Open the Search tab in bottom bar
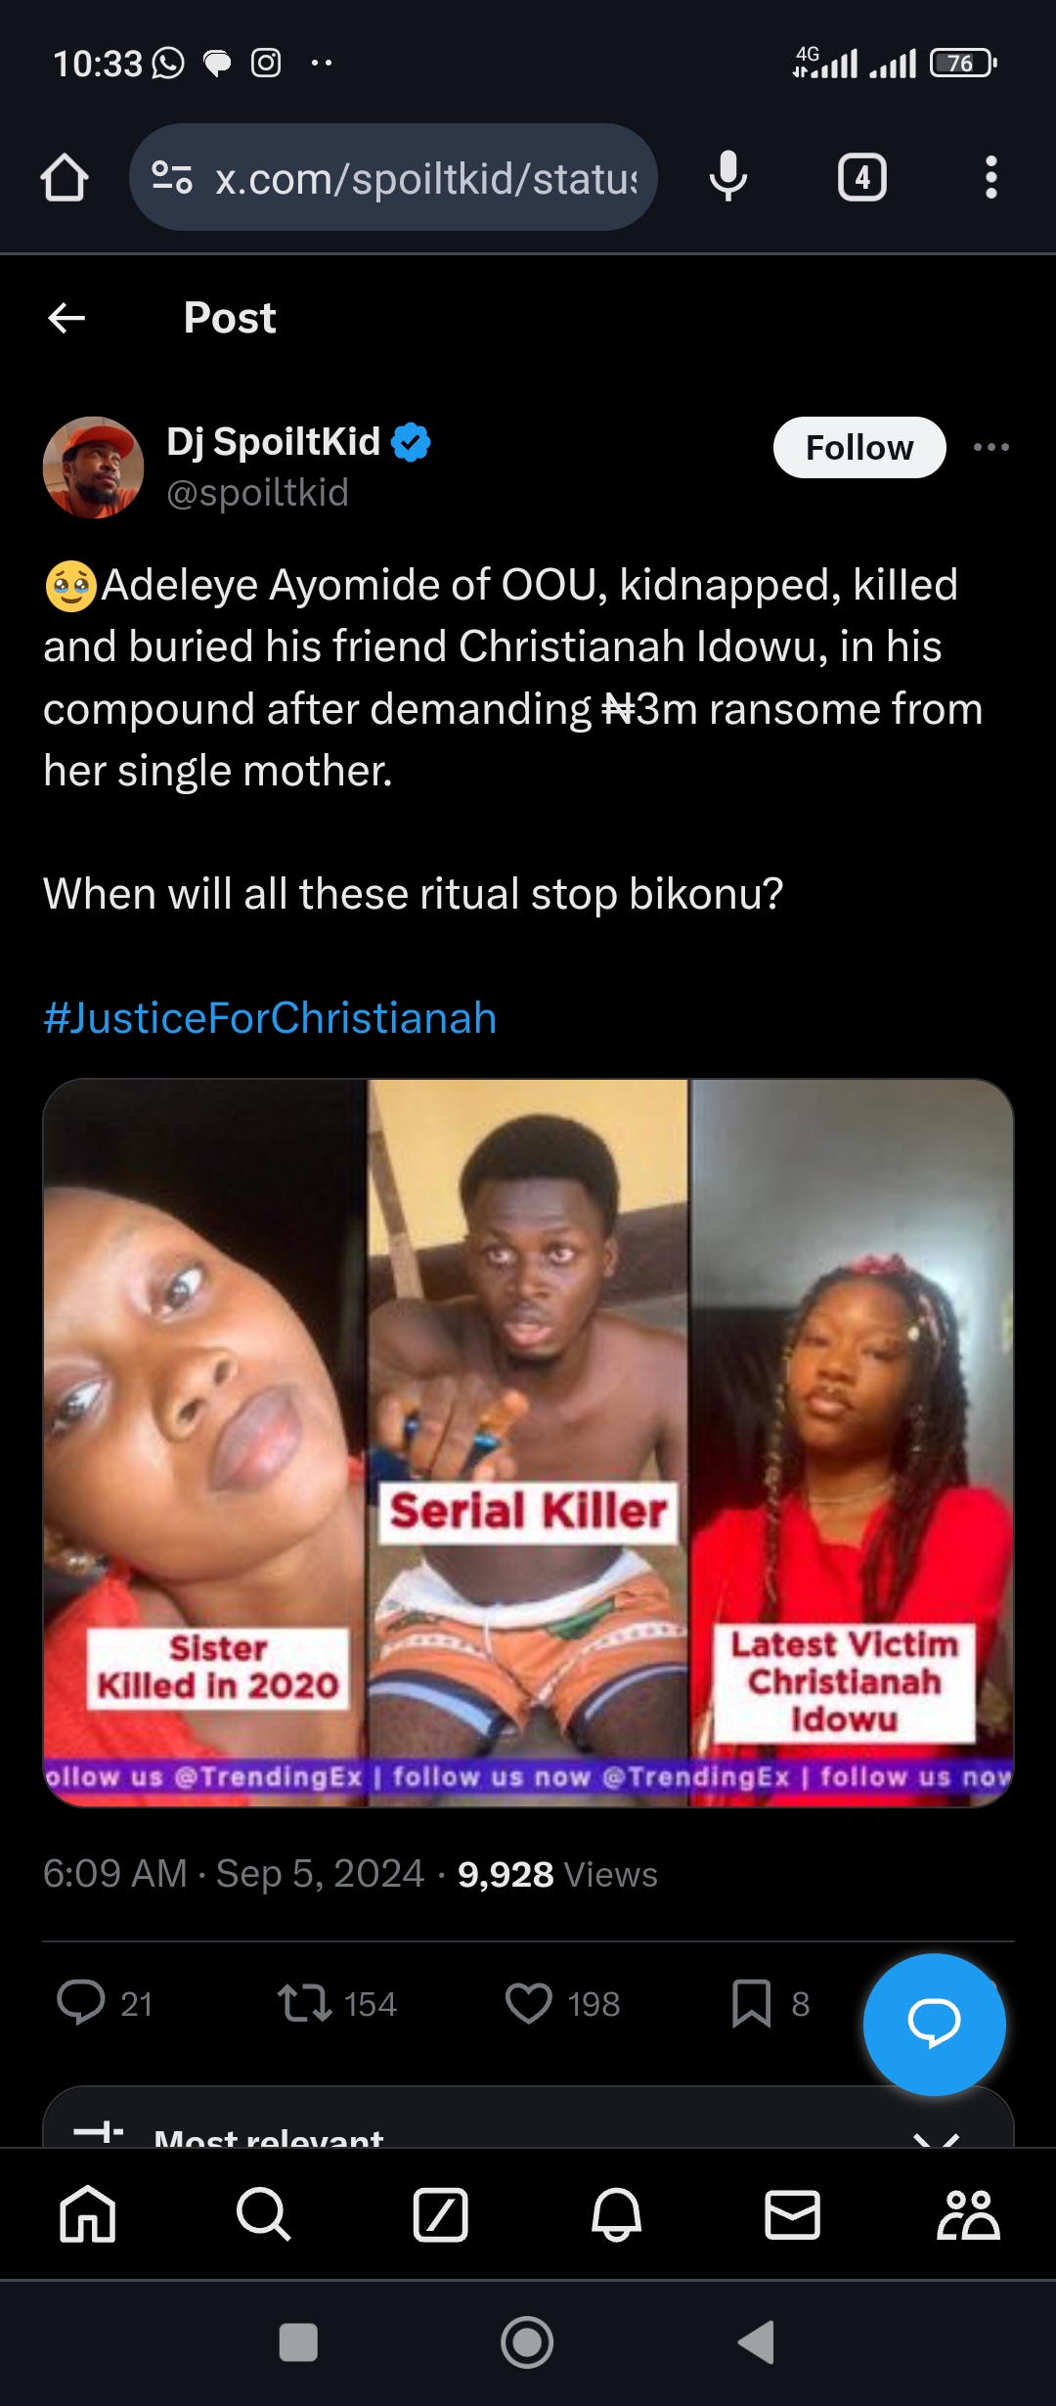 [263, 2213]
